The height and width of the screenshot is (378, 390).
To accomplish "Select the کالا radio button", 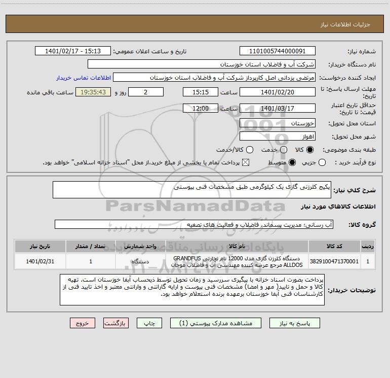I will tap(310, 150).
